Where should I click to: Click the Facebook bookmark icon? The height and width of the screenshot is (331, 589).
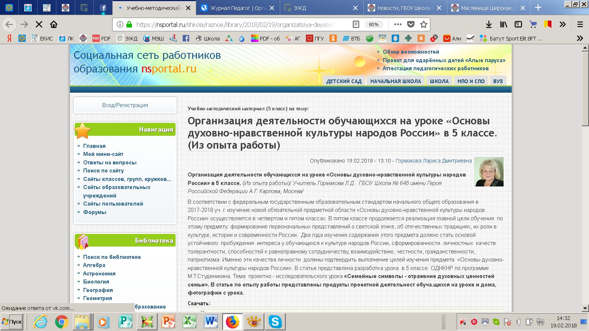(186, 38)
